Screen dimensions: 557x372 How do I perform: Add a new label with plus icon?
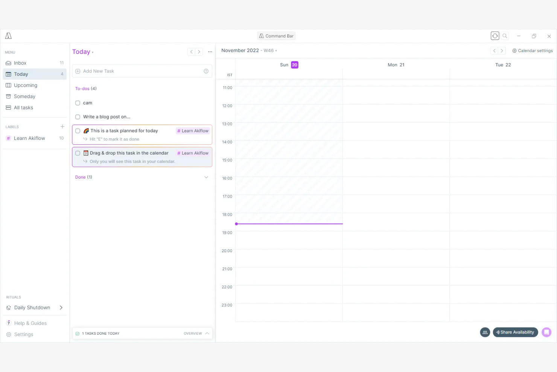point(62,127)
